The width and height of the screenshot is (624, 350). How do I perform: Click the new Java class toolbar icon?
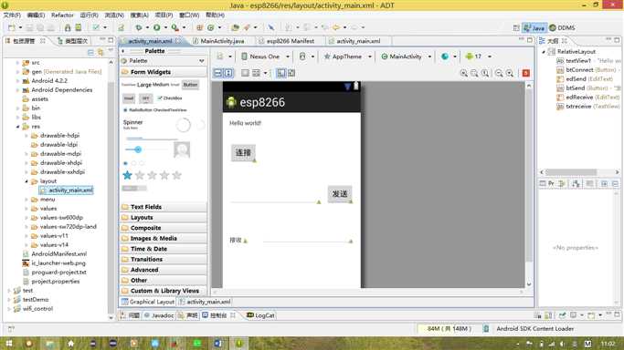(210, 27)
